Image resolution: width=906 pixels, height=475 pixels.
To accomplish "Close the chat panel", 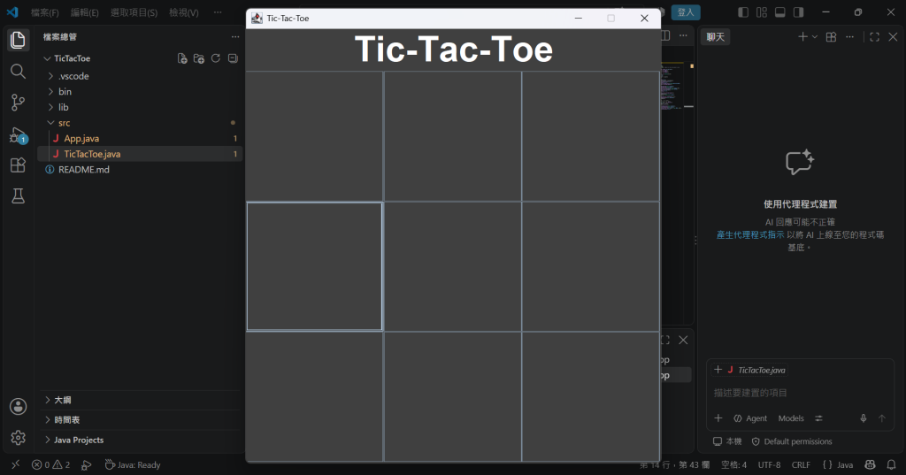I will [893, 37].
